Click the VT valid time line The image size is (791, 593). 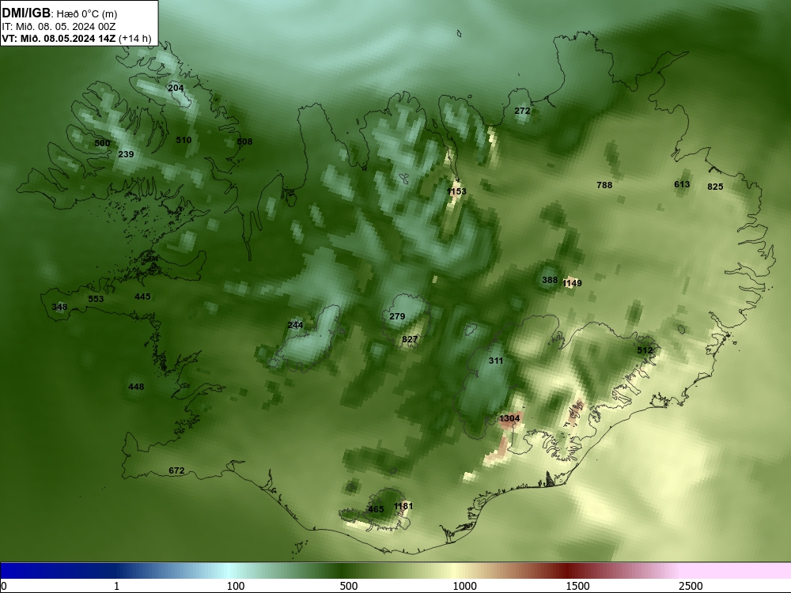point(77,38)
